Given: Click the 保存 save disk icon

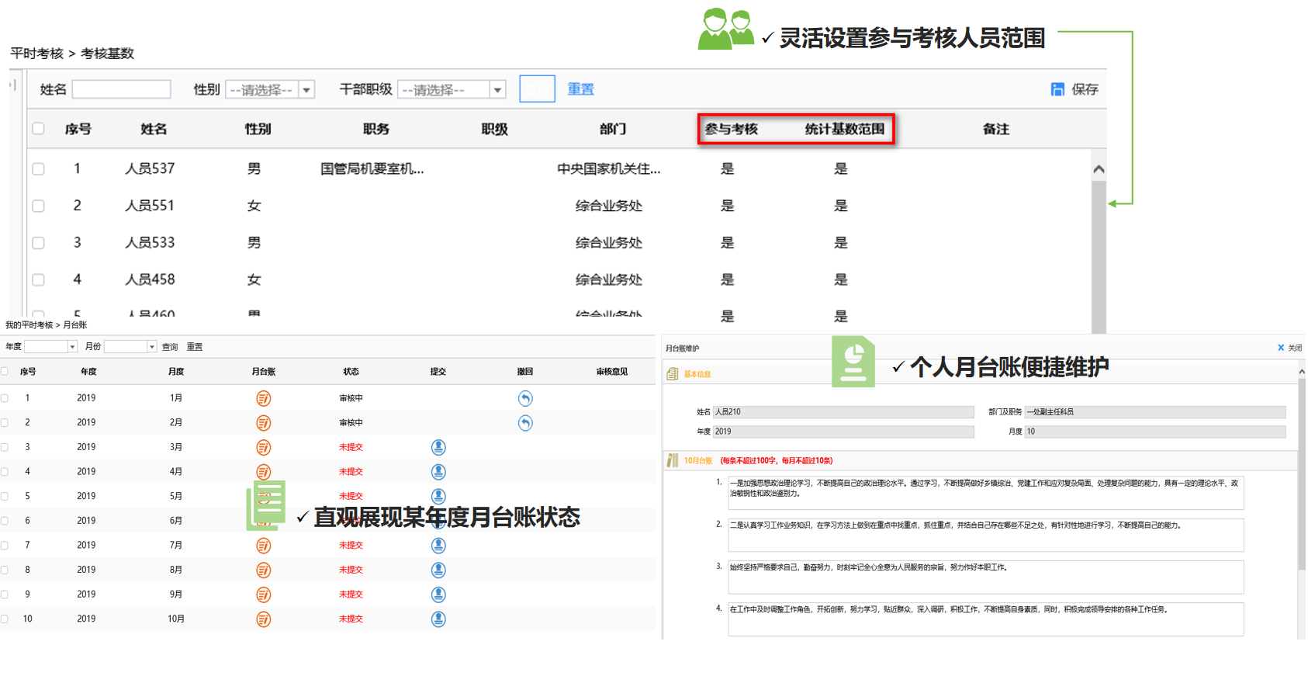Looking at the screenshot, I should 1057,89.
